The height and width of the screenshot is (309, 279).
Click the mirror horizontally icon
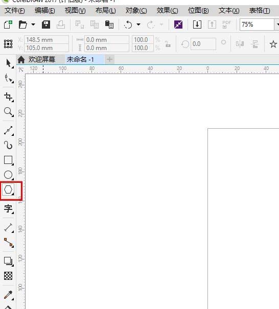pyautogui.click(x=240, y=44)
